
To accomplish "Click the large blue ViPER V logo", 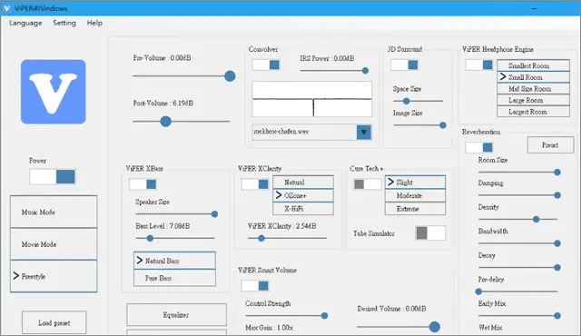I will point(54,92).
